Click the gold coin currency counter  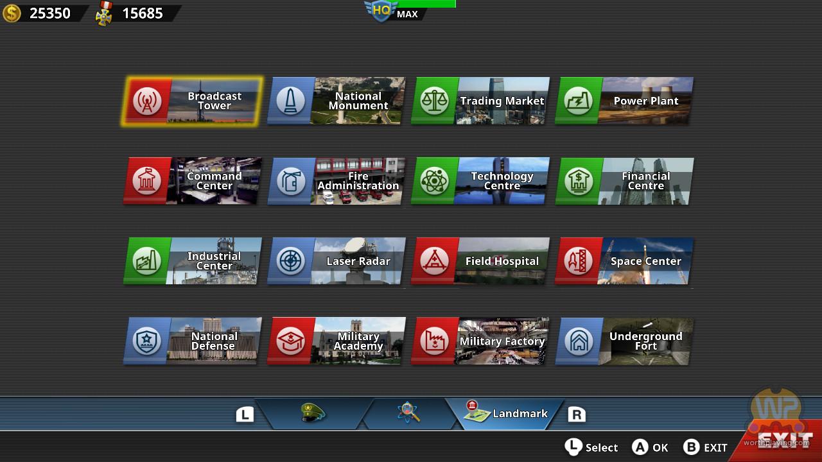coord(39,13)
